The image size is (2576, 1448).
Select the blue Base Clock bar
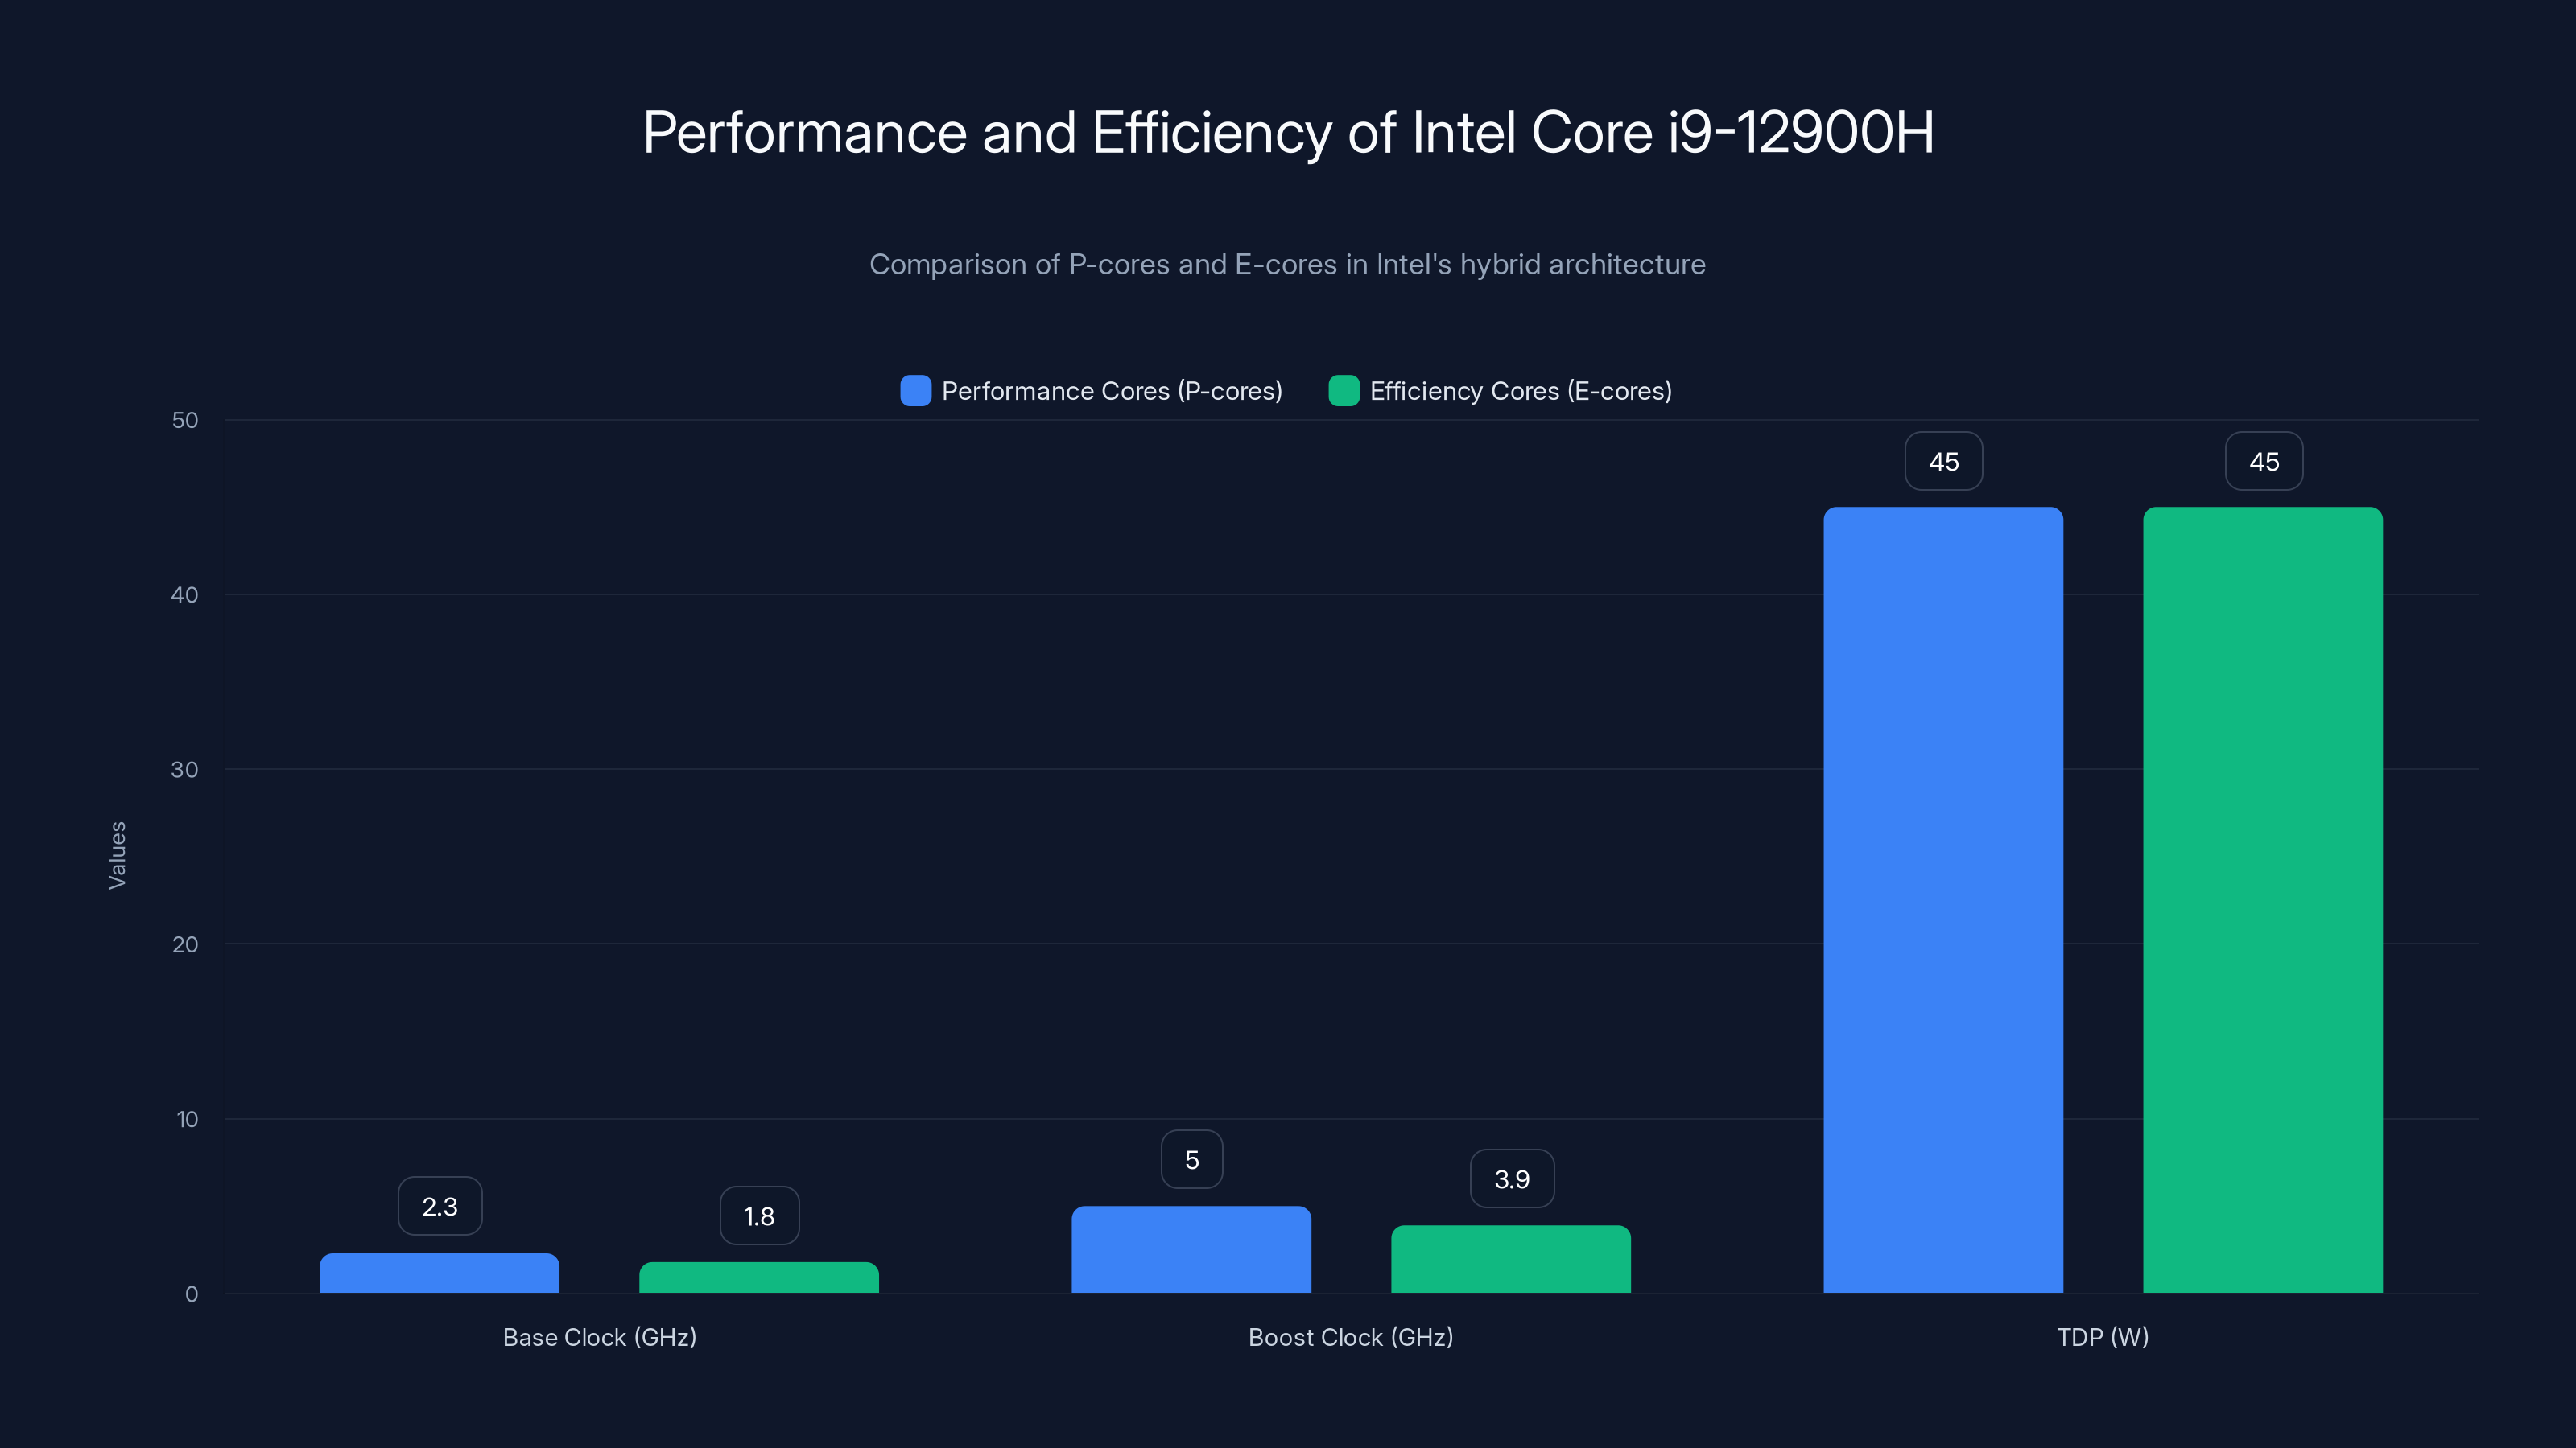[x=439, y=1274]
